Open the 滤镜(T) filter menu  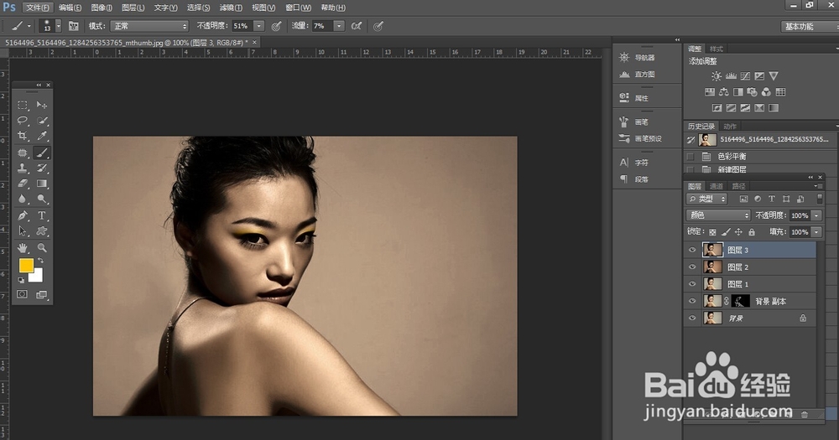coord(231,8)
